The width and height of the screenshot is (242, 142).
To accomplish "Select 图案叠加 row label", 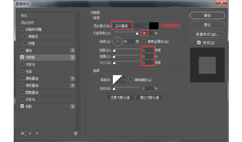I will click(32, 92).
